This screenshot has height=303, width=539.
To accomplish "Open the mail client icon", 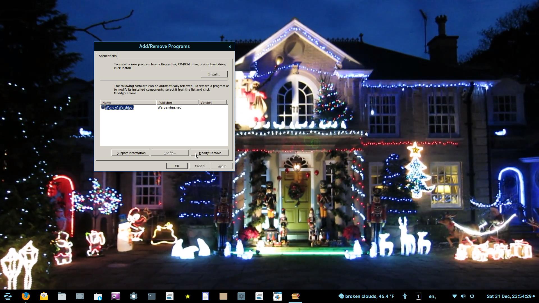I will [x=44, y=296].
